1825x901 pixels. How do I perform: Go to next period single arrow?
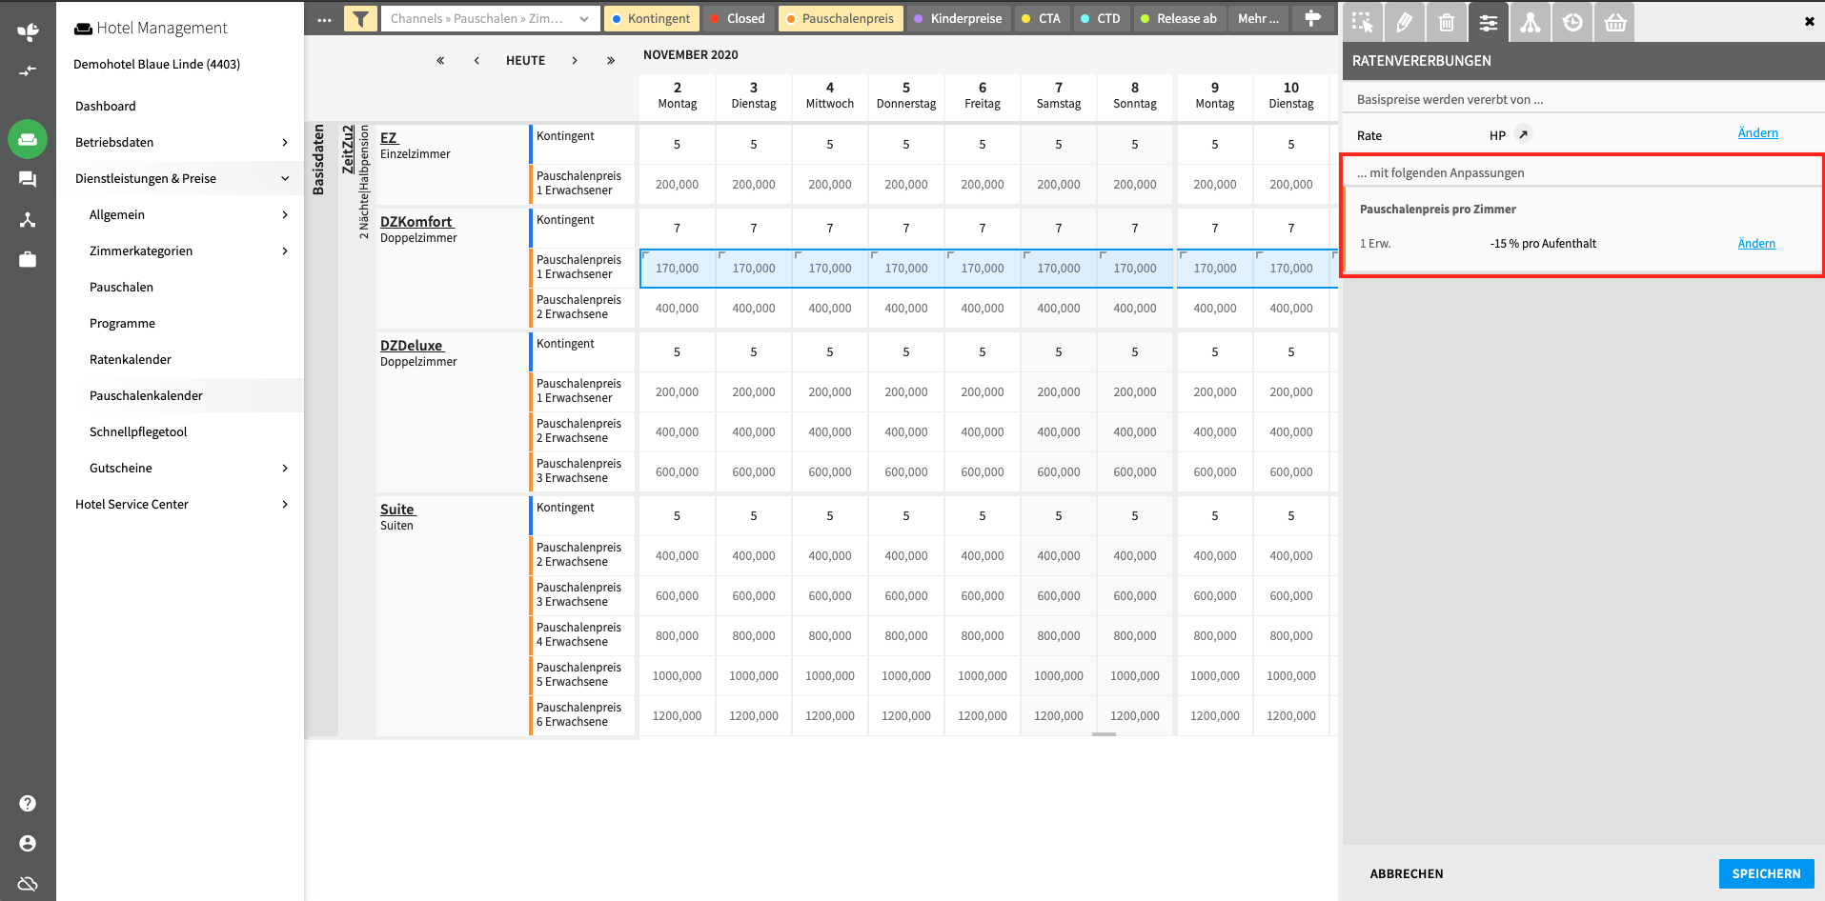575,60
